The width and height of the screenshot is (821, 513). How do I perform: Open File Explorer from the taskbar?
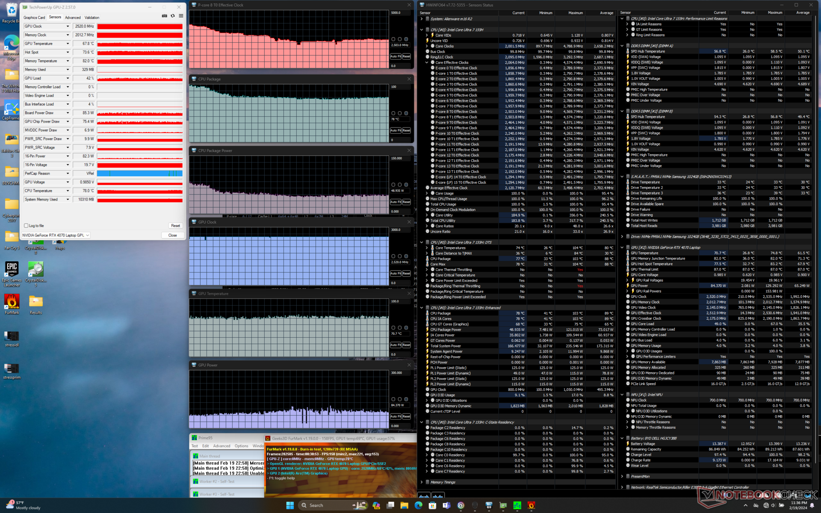click(x=404, y=505)
